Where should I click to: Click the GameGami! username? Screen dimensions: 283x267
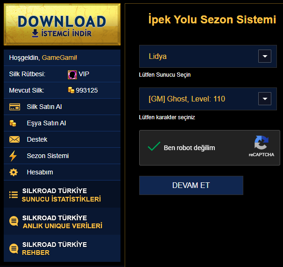[59, 58]
